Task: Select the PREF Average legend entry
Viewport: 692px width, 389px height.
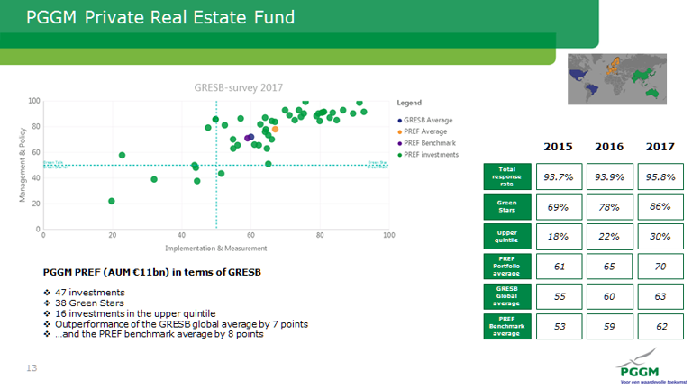Action: pos(426,131)
